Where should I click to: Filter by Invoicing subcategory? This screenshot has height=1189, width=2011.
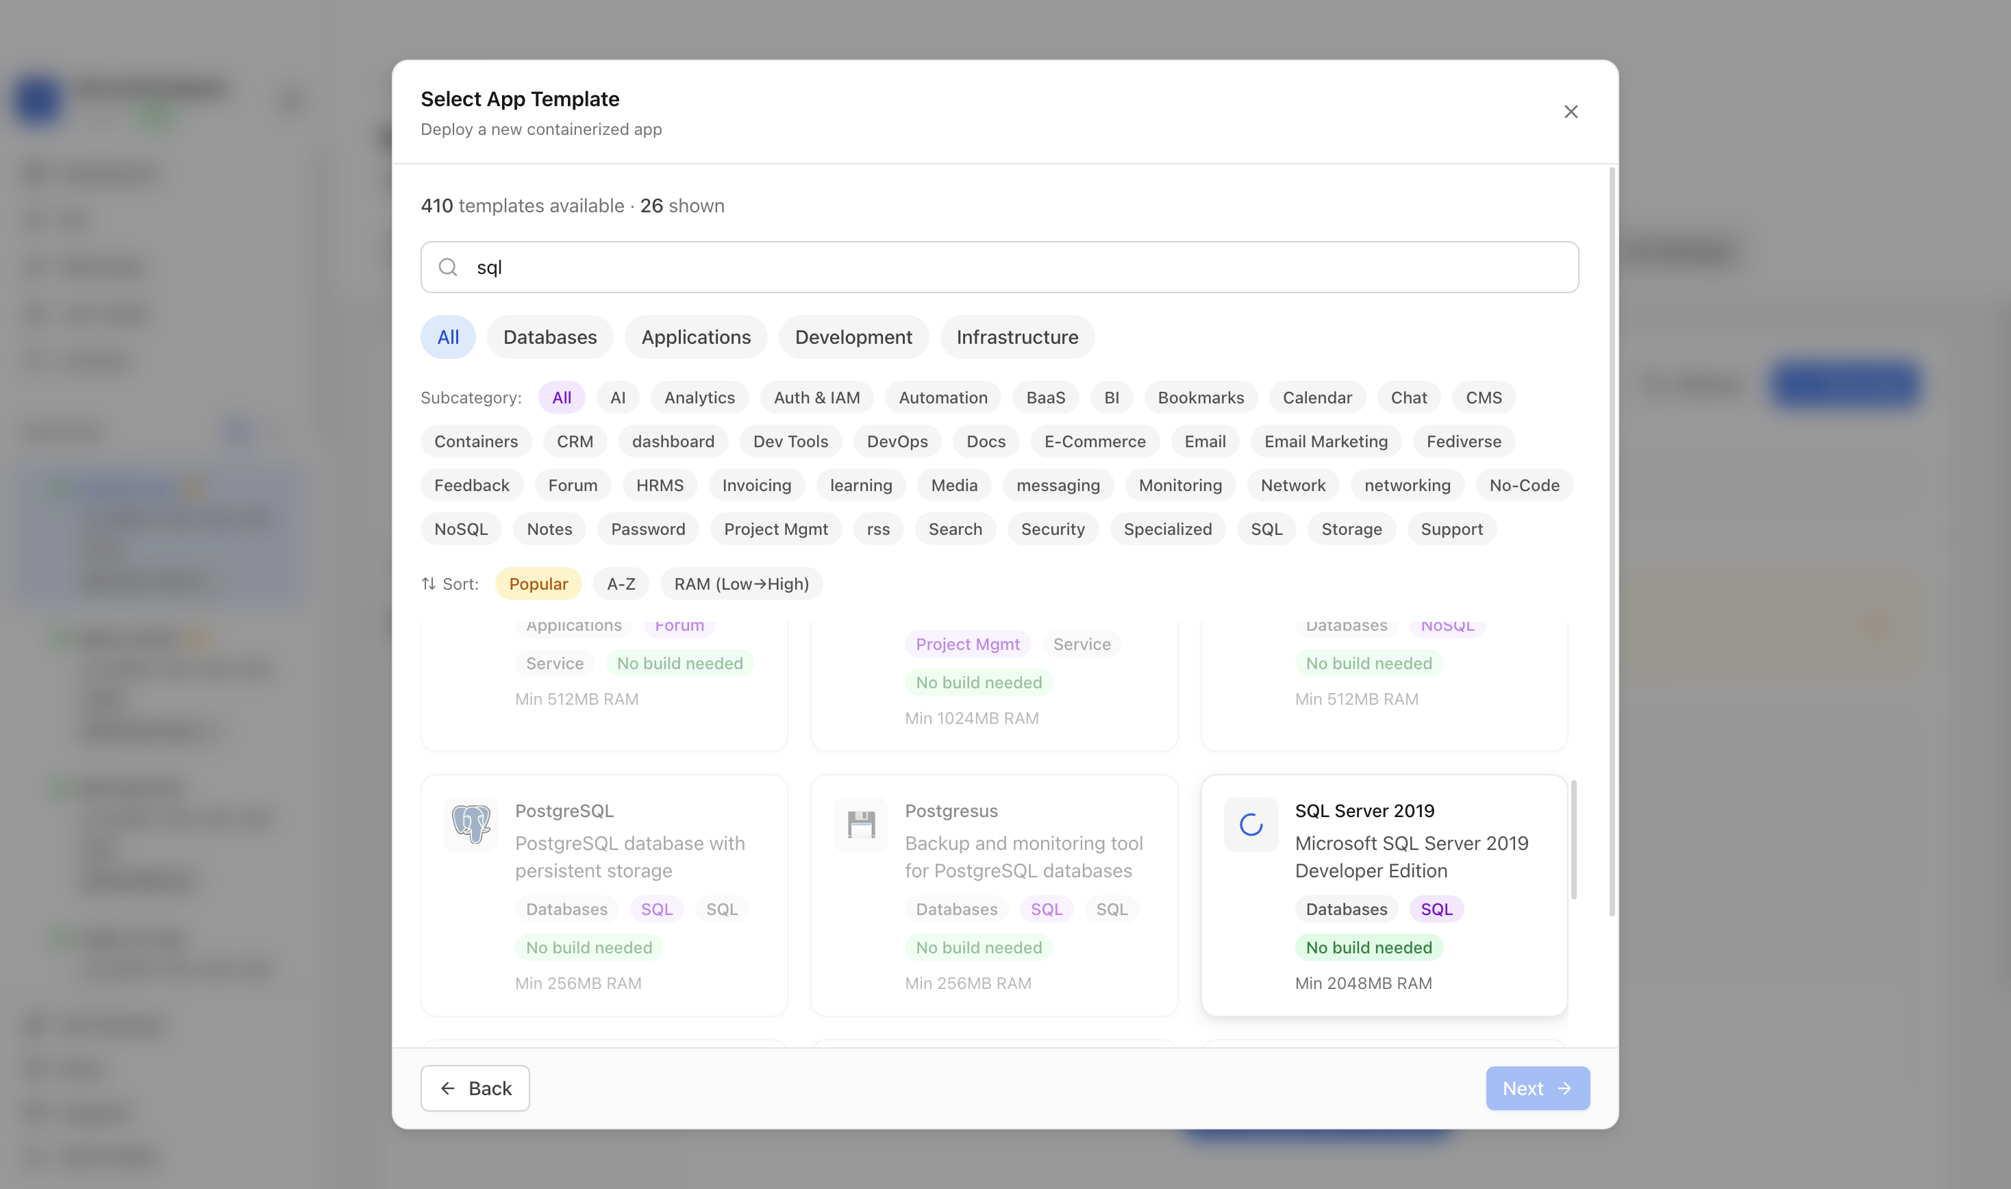tap(756, 485)
